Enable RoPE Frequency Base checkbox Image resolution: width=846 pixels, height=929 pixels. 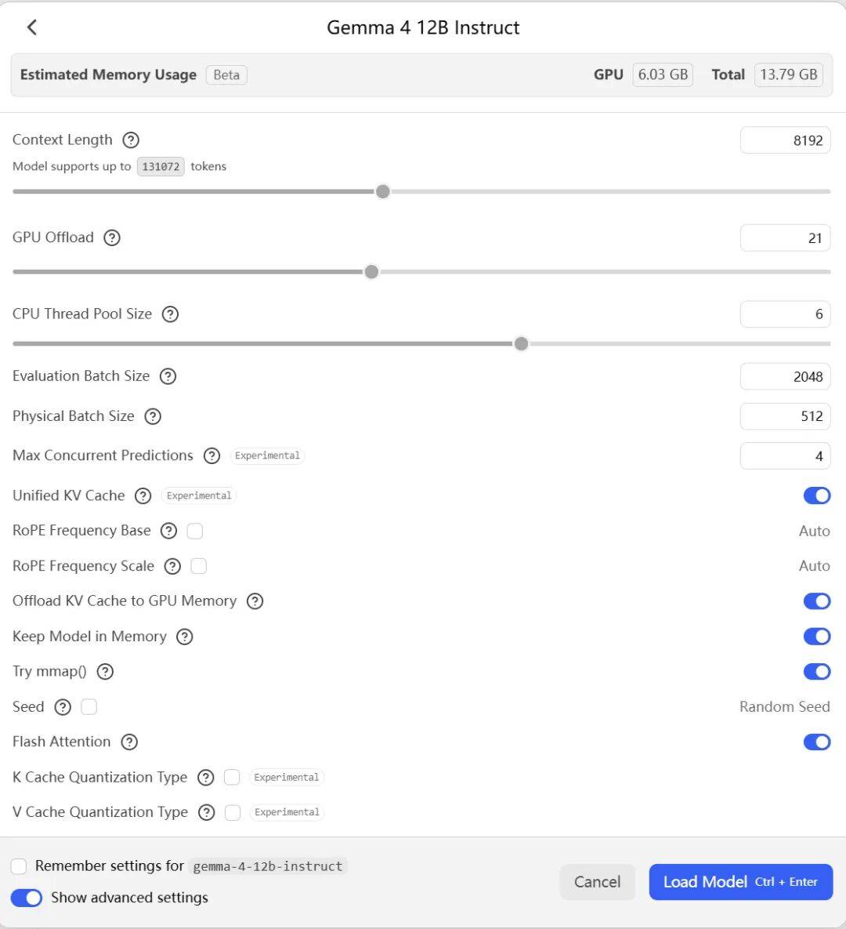point(195,531)
